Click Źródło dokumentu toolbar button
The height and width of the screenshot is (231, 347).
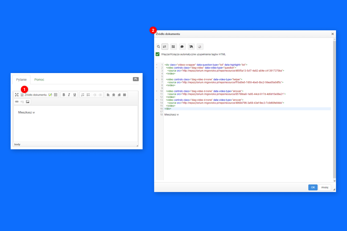pyautogui.click(x=34, y=95)
